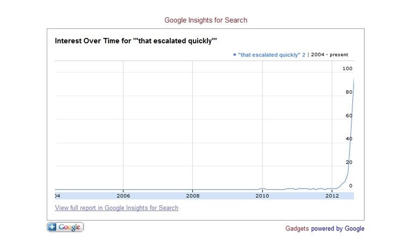
Task: Click the 2006 marker on the time axis
Action: (124, 196)
